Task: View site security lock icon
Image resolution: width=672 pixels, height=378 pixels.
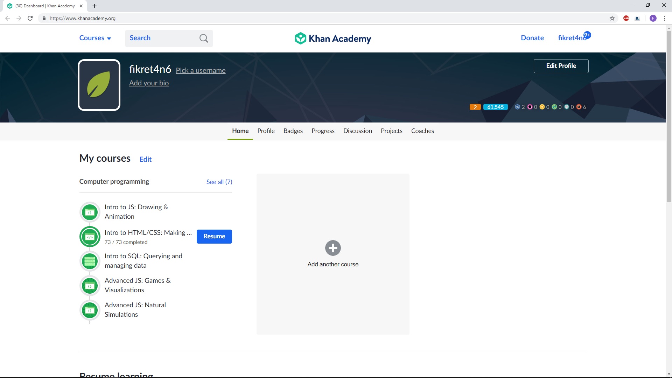Action: point(44,18)
